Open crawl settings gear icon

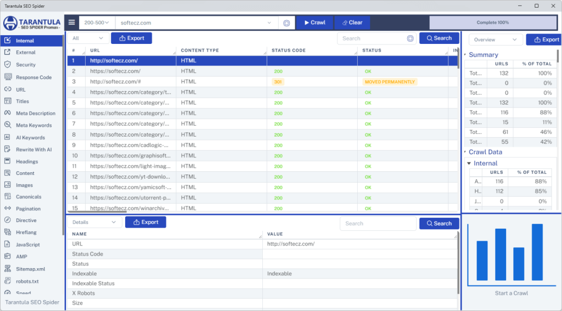pyautogui.click(x=286, y=23)
